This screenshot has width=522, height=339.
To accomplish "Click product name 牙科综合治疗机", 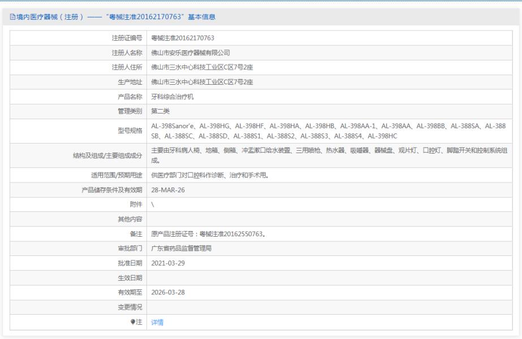I will 172,97.
